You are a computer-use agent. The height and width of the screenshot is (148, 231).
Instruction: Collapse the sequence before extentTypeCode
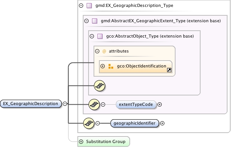pos(103,104)
